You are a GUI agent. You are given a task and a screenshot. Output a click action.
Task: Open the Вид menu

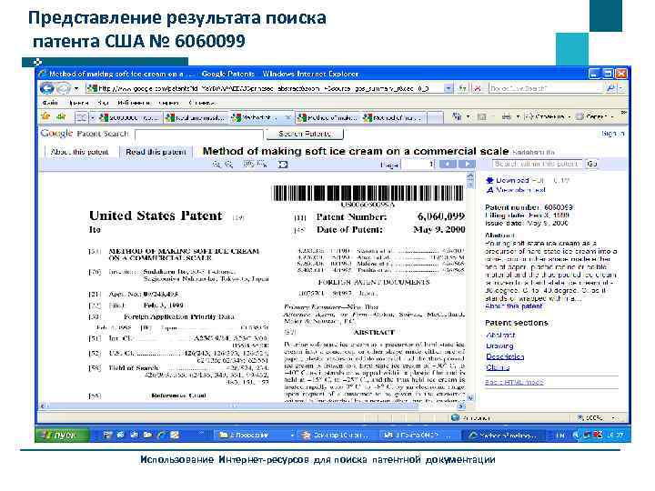[103, 103]
